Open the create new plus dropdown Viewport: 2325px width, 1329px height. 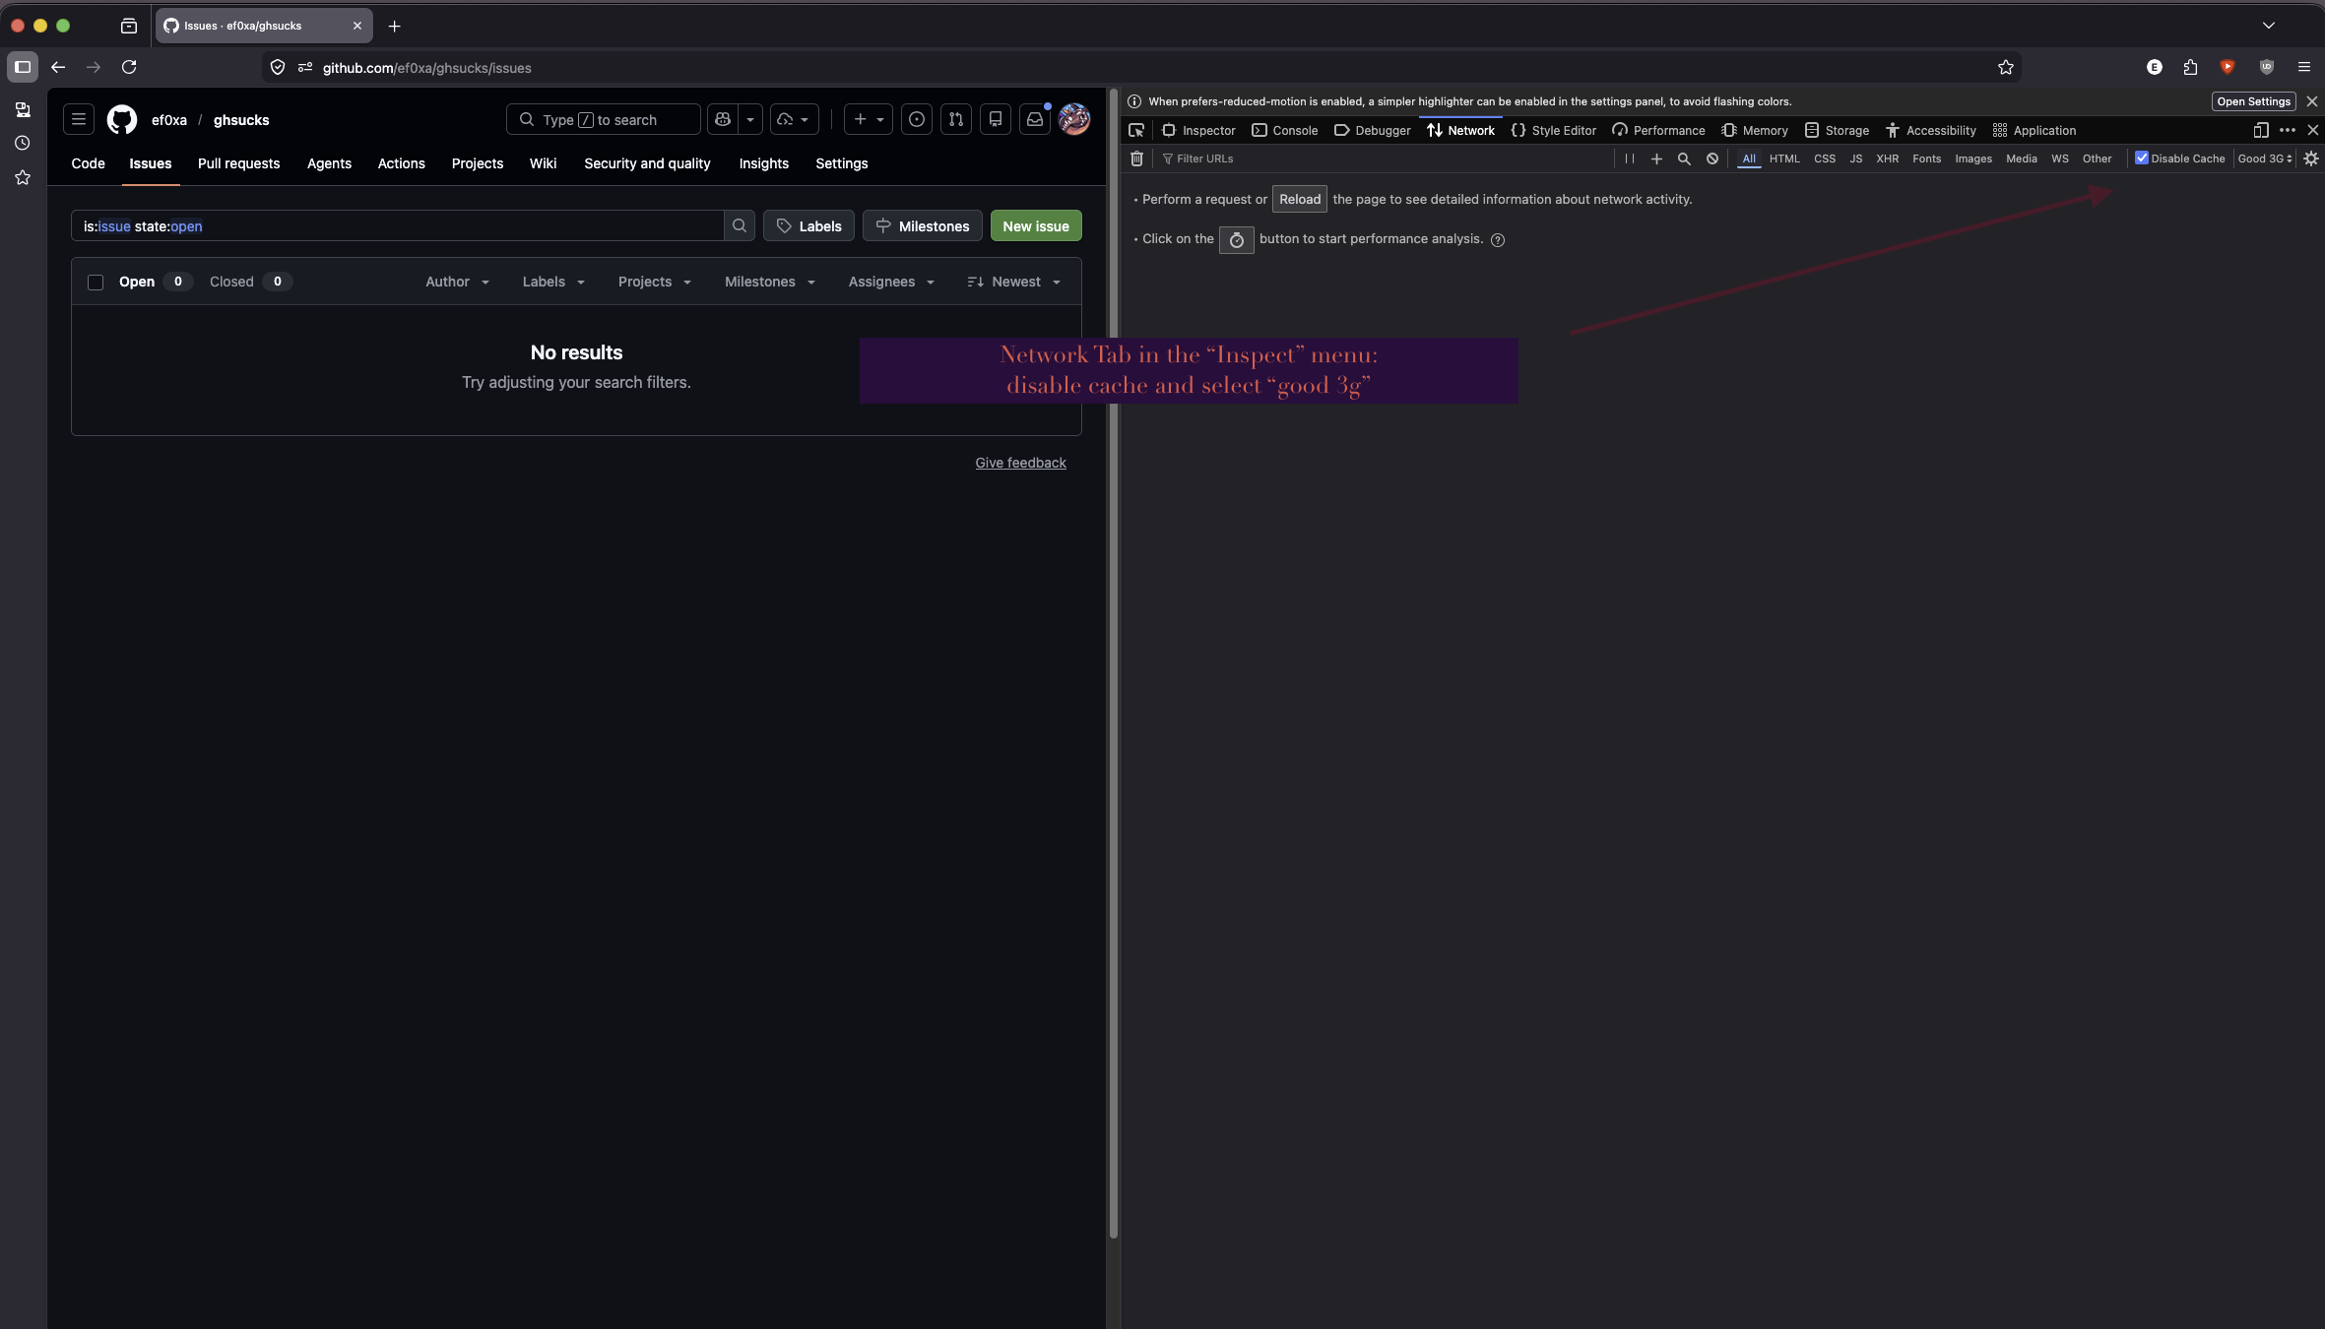click(x=869, y=119)
